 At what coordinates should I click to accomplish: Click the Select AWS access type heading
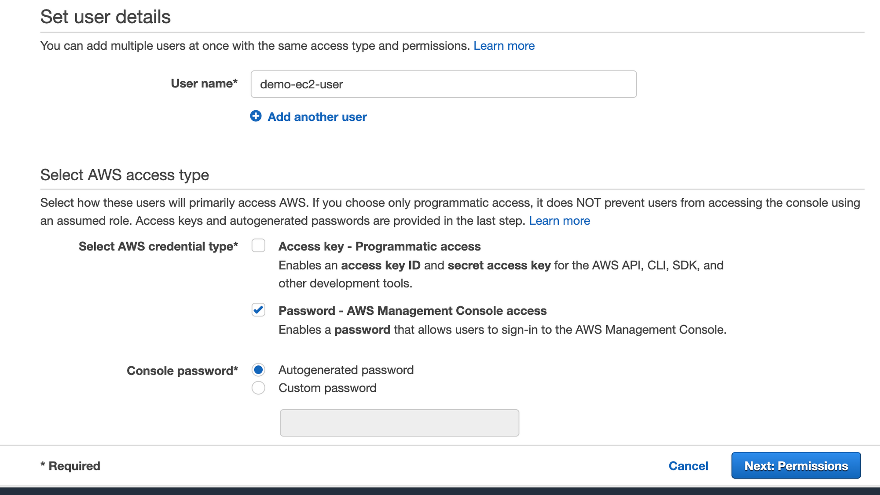point(125,175)
